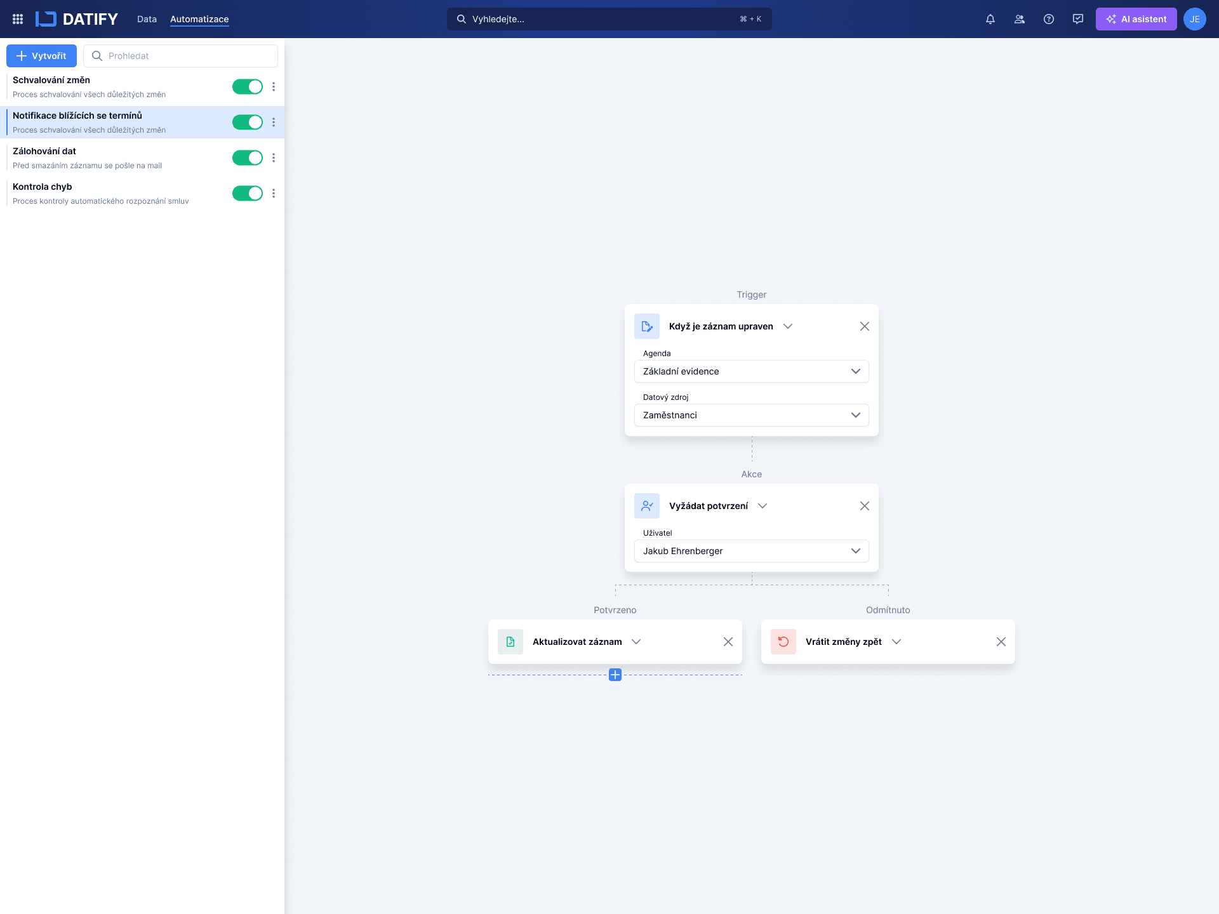1219x914 pixels.
Task: Disable the Schvalování změn automation toggle
Action: (x=247, y=87)
